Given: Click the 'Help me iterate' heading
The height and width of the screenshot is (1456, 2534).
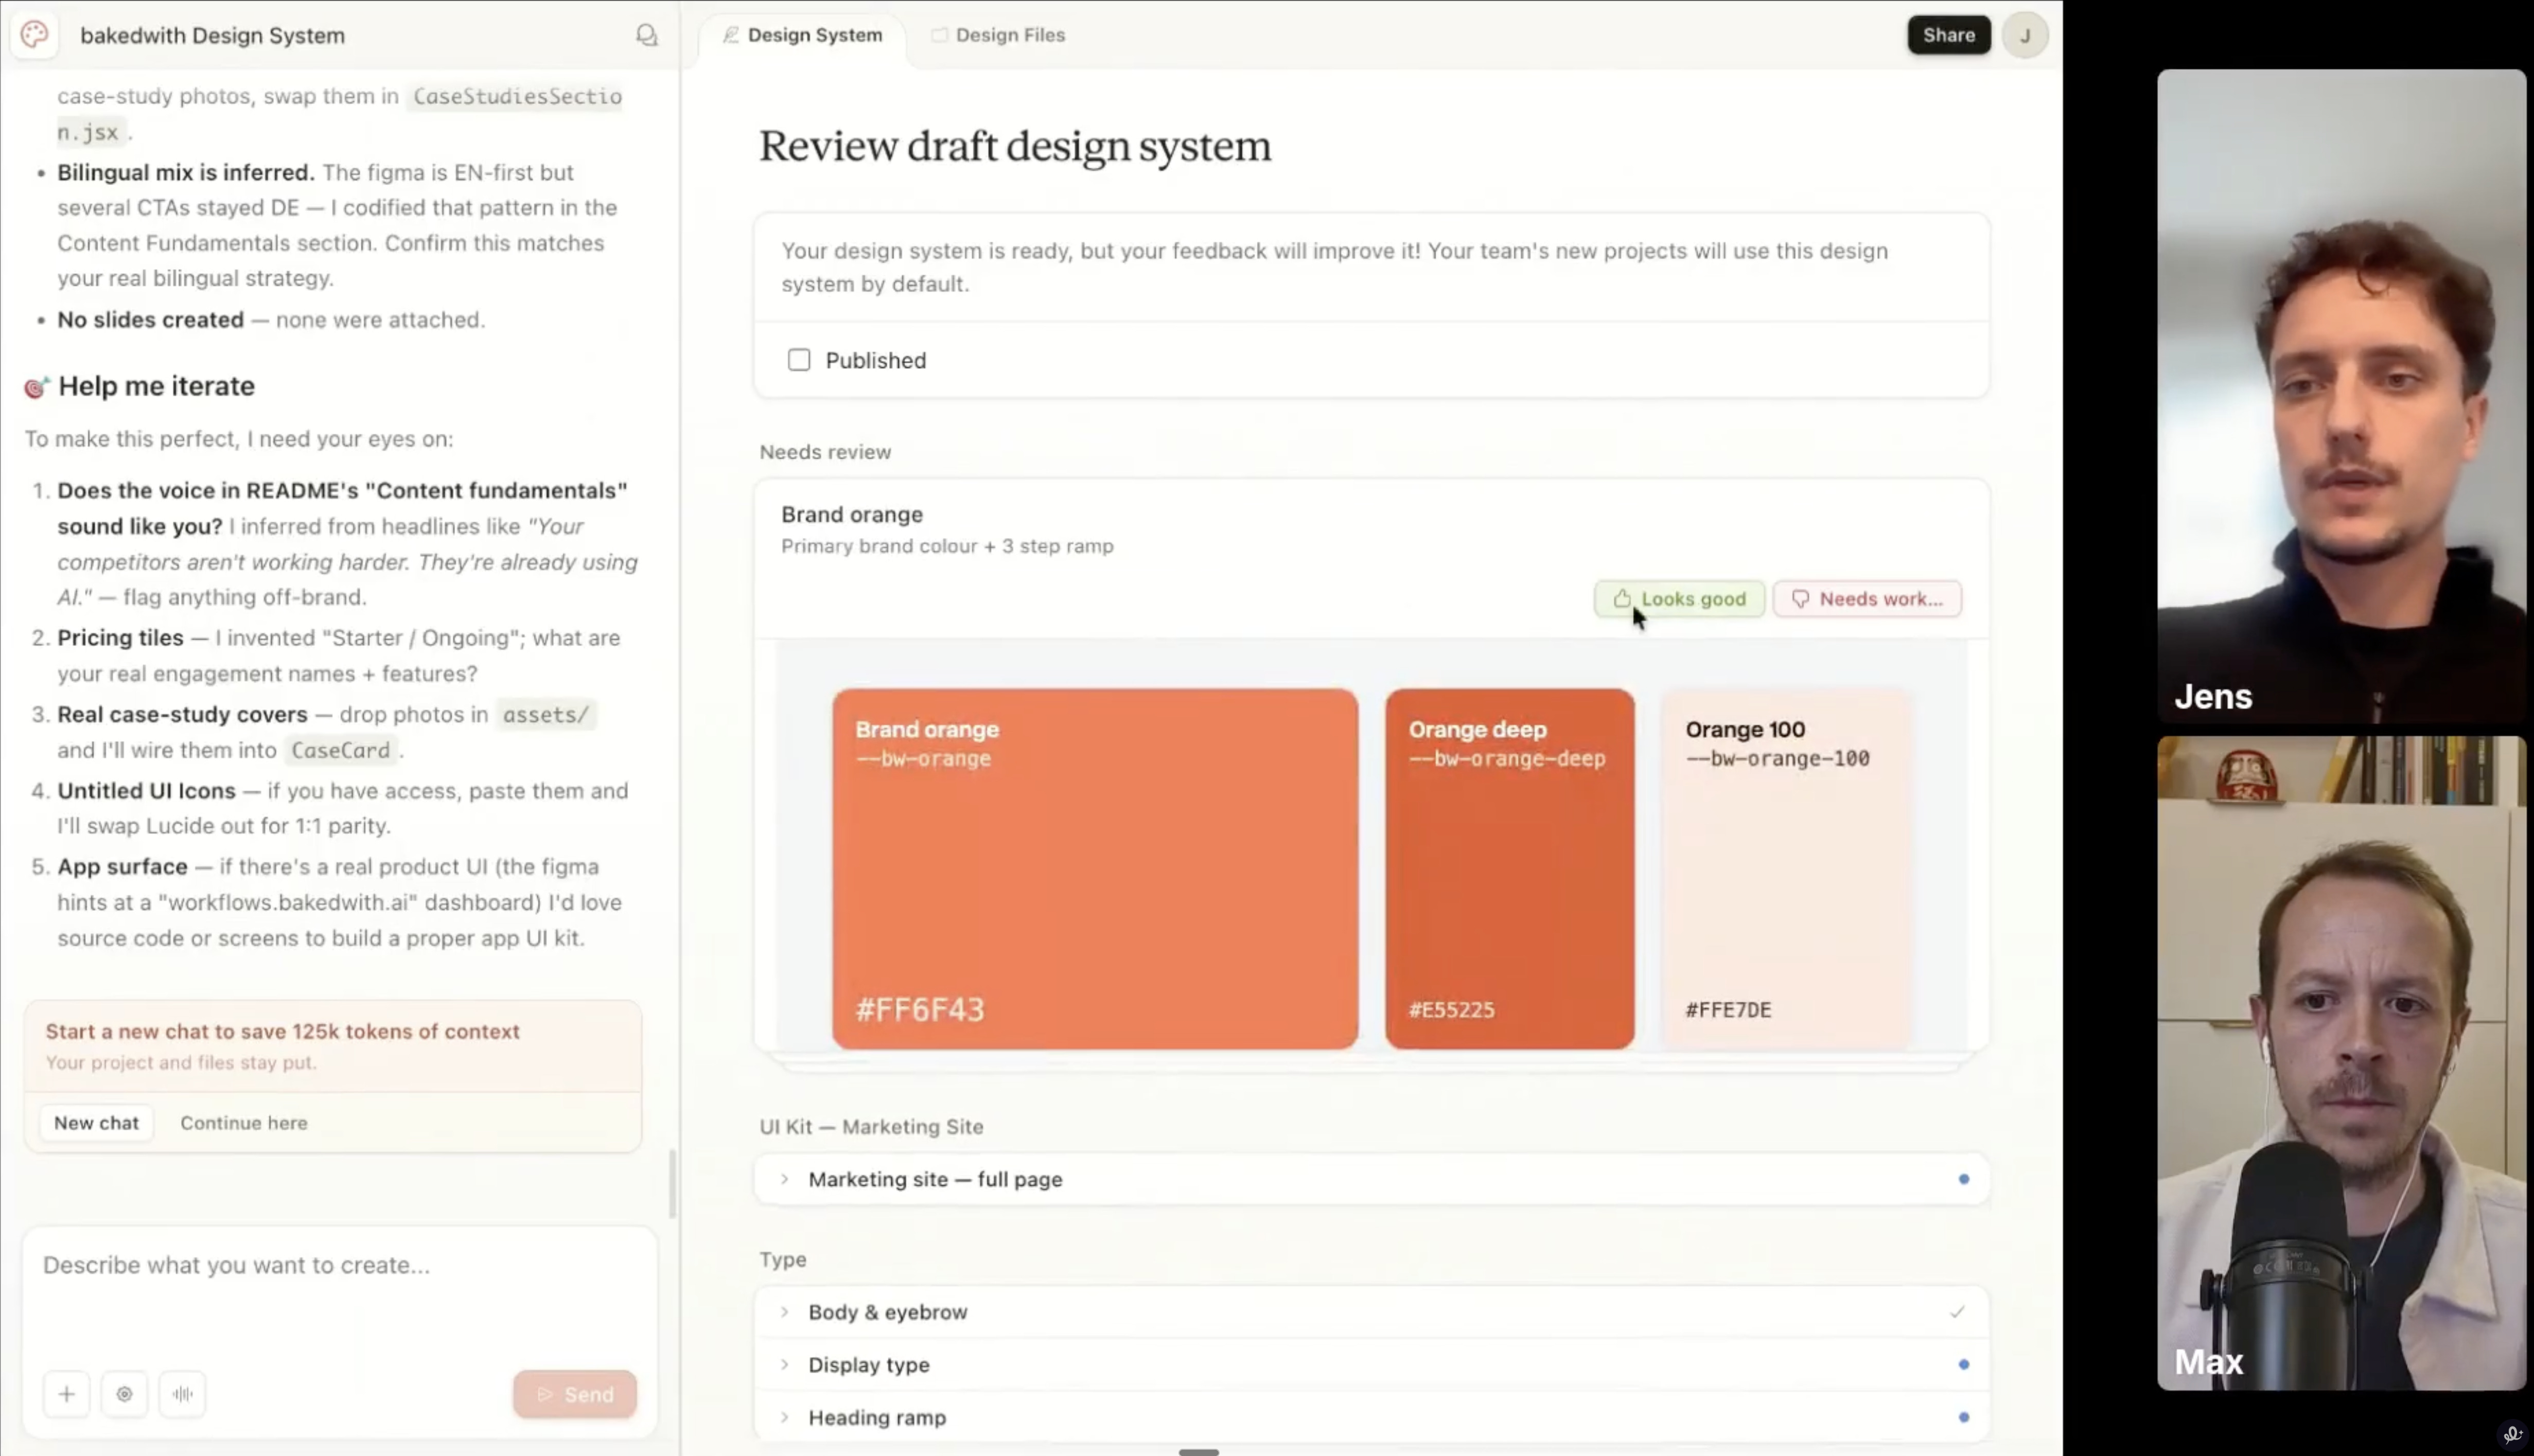Looking at the screenshot, I should point(156,386).
